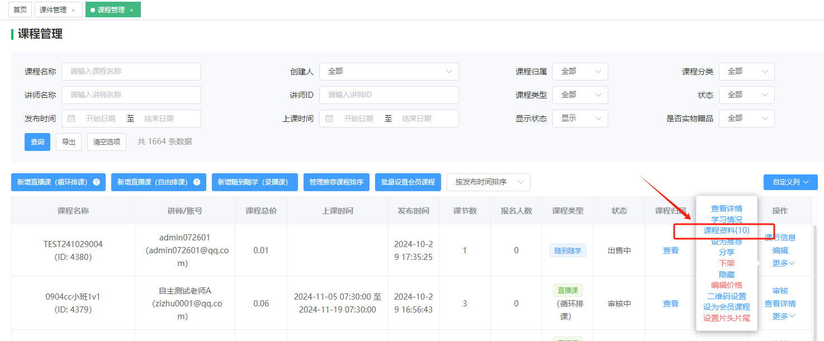824x341 pixels.
Task: Click calendar icon in 上课时间 field
Action: coord(329,119)
